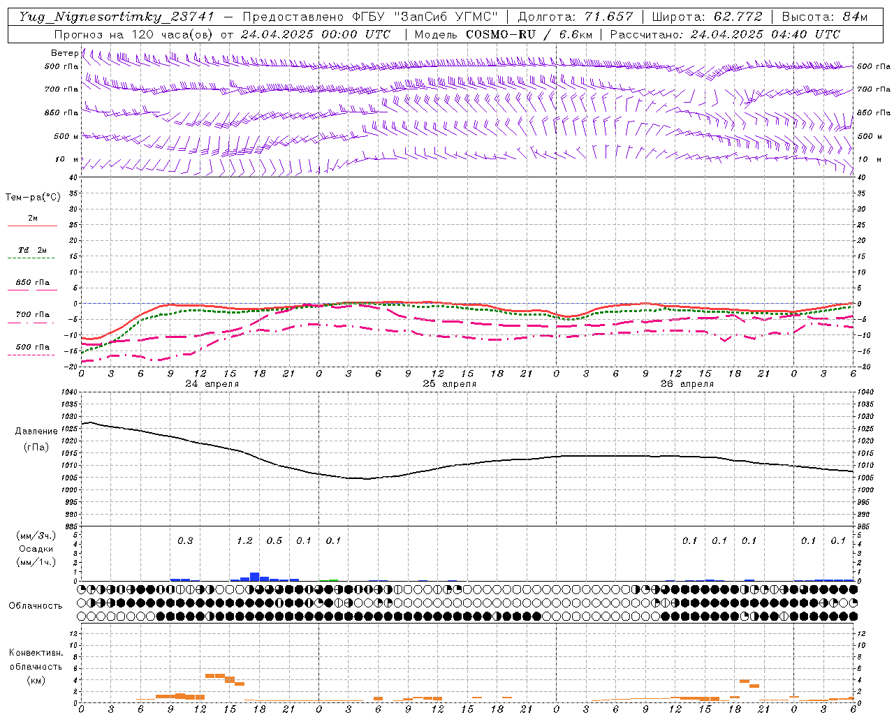Click the '(км)' unit label under convective cloudiness
The image size is (894, 715).
[36, 680]
